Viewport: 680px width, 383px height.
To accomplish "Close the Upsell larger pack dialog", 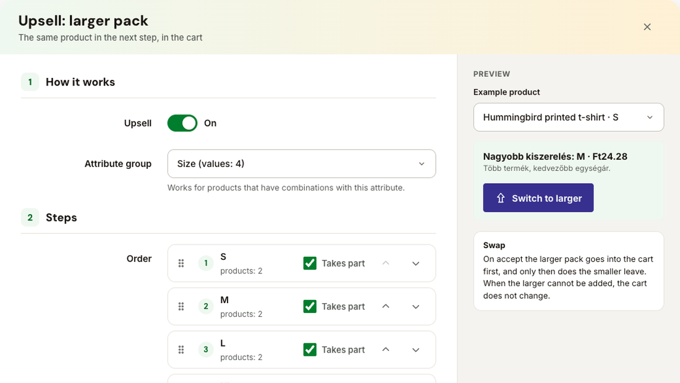I will pos(647,27).
